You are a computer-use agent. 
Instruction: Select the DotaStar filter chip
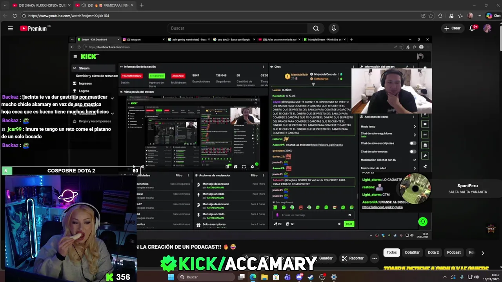click(412, 252)
